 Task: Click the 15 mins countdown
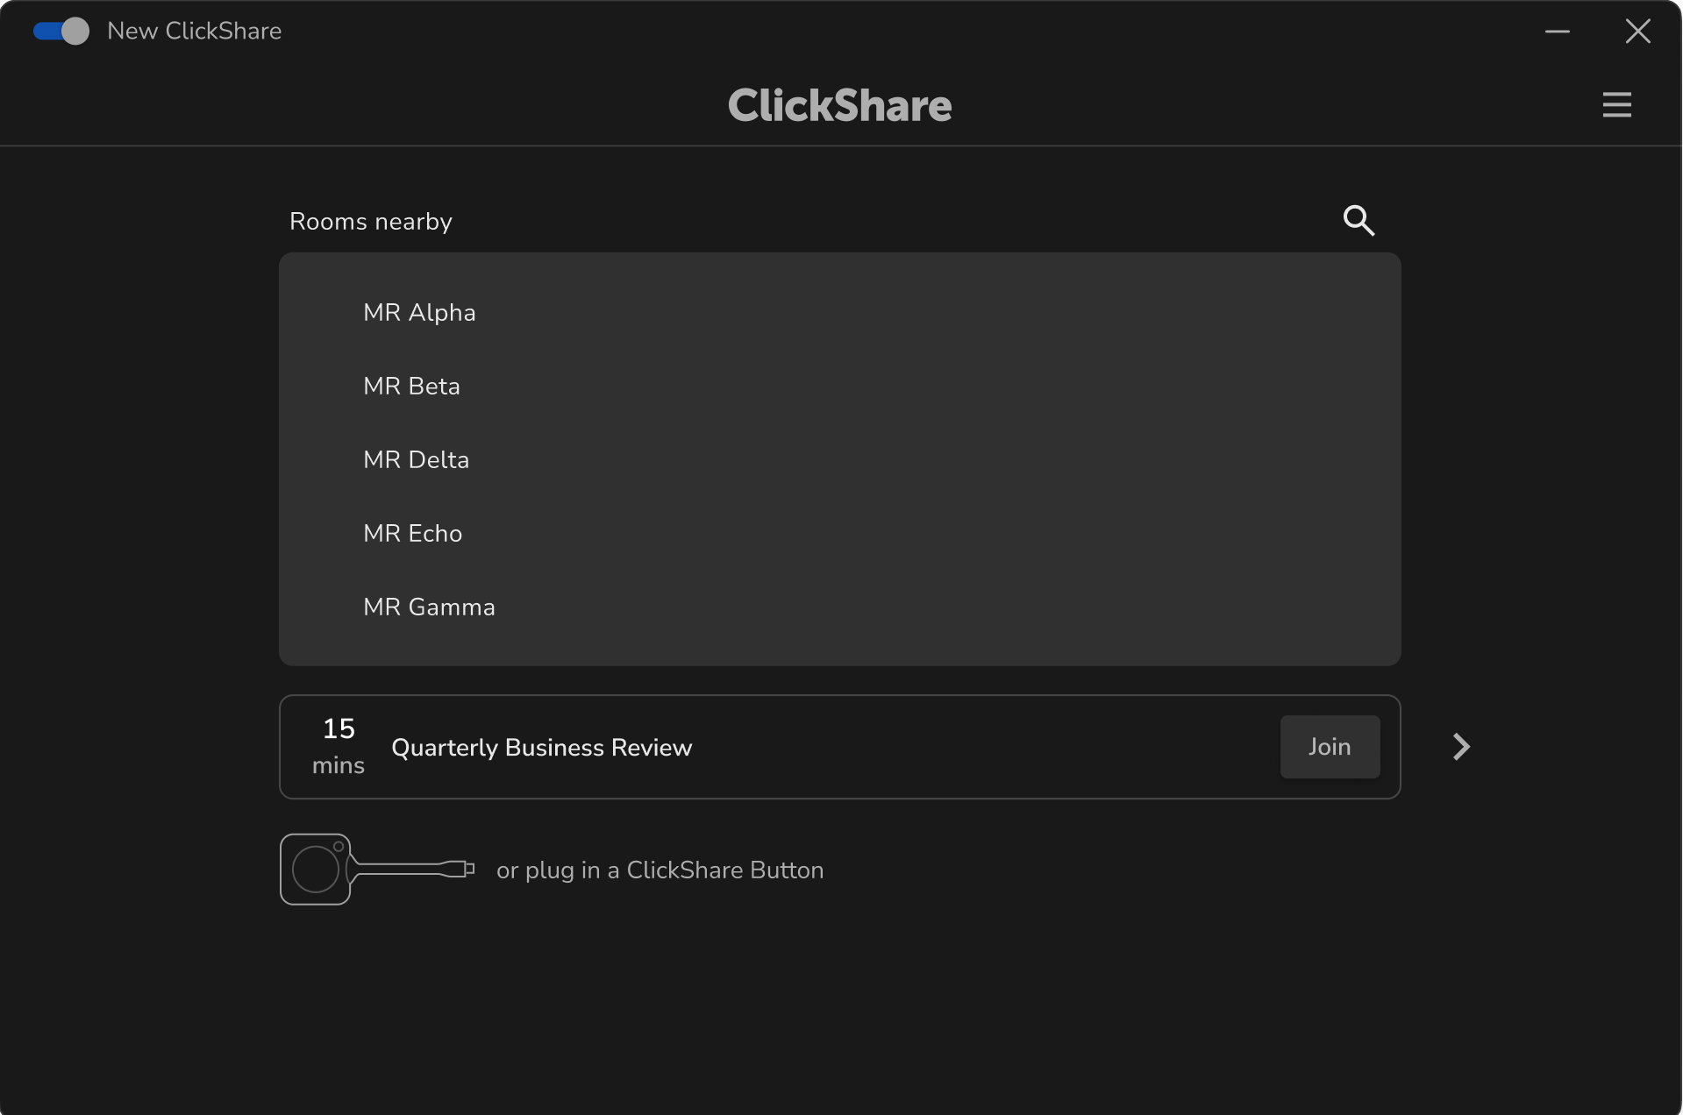[339, 747]
